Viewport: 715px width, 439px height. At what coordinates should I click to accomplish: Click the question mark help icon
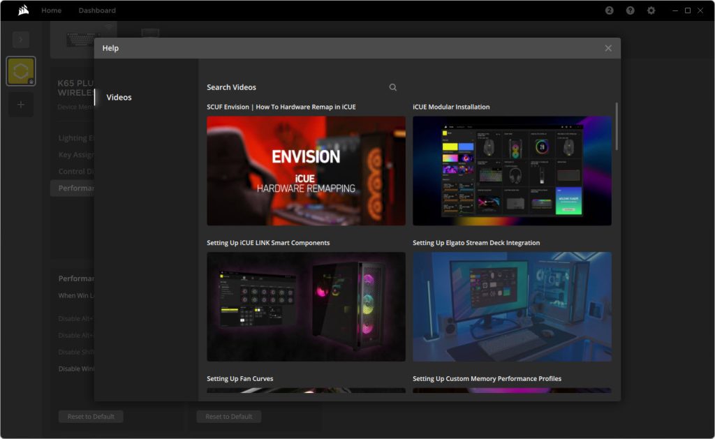pyautogui.click(x=631, y=10)
